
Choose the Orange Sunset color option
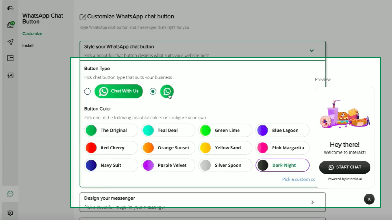(168, 148)
